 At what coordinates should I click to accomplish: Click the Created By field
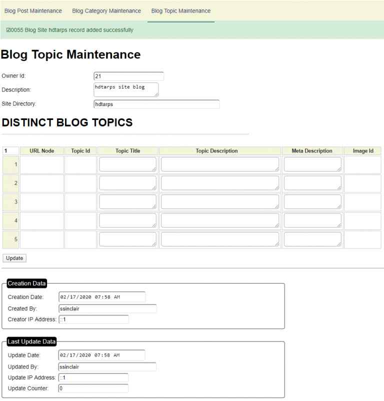tap(107, 308)
